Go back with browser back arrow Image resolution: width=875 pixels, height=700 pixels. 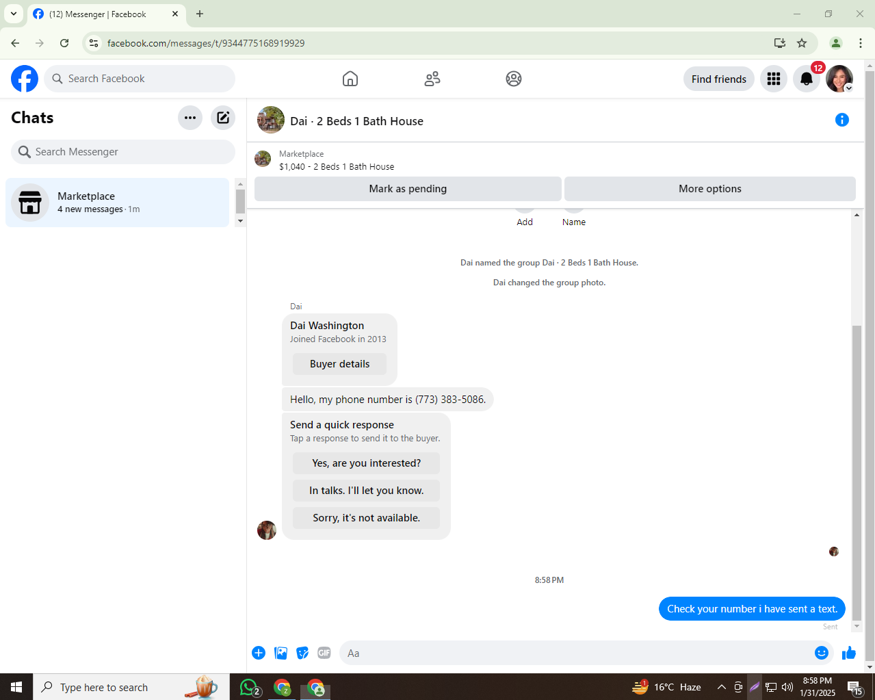[15, 43]
